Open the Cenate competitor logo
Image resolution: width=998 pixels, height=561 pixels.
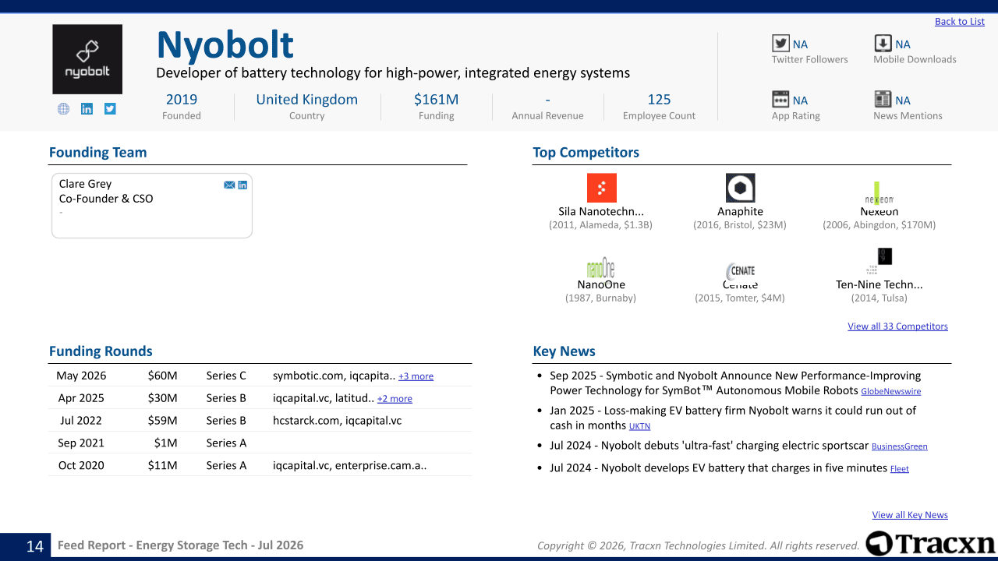tap(740, 270)
